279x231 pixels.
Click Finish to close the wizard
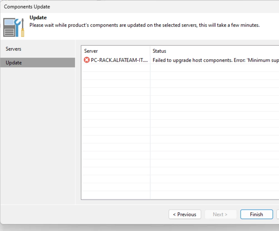[x=256, y=214]
